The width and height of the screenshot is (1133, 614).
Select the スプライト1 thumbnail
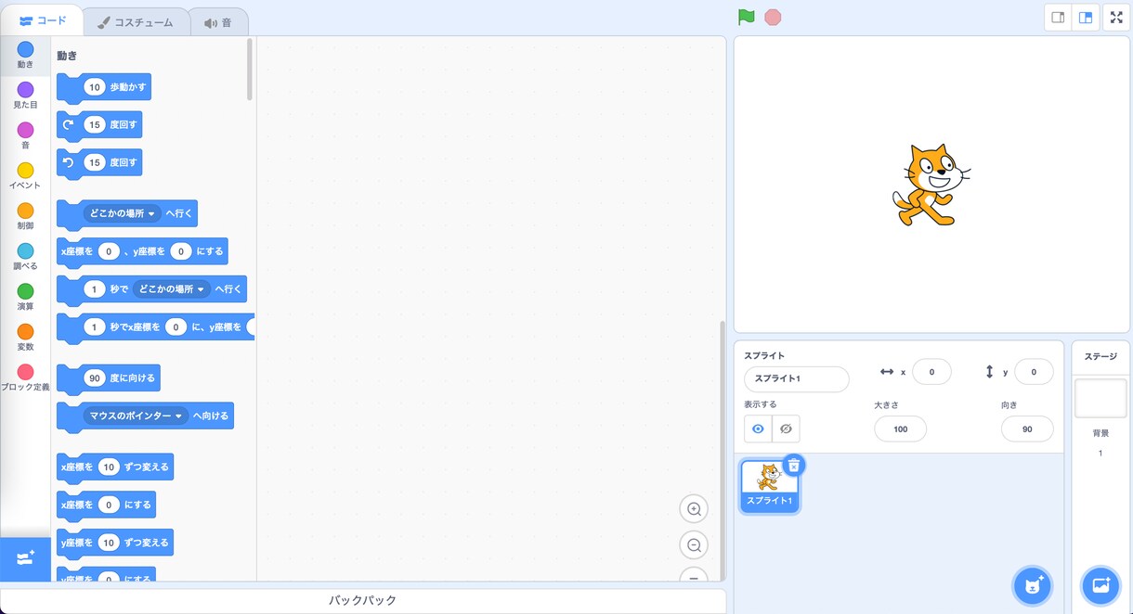tap(770, 485)
